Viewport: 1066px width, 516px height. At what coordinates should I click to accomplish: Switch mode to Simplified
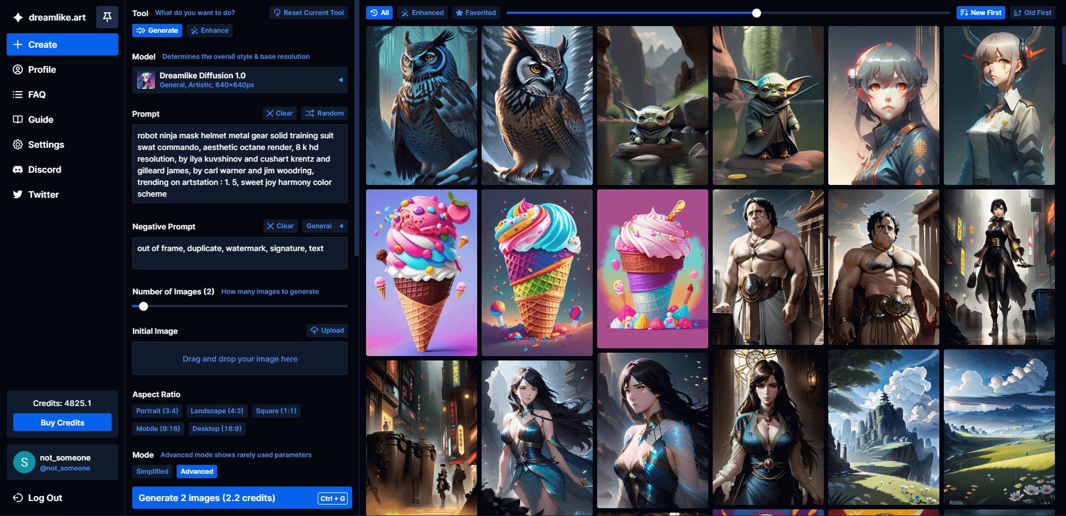tap(152, 472)
